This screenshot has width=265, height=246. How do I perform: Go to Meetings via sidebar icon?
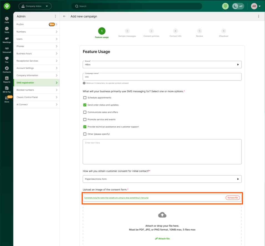[x=7, y=40]
